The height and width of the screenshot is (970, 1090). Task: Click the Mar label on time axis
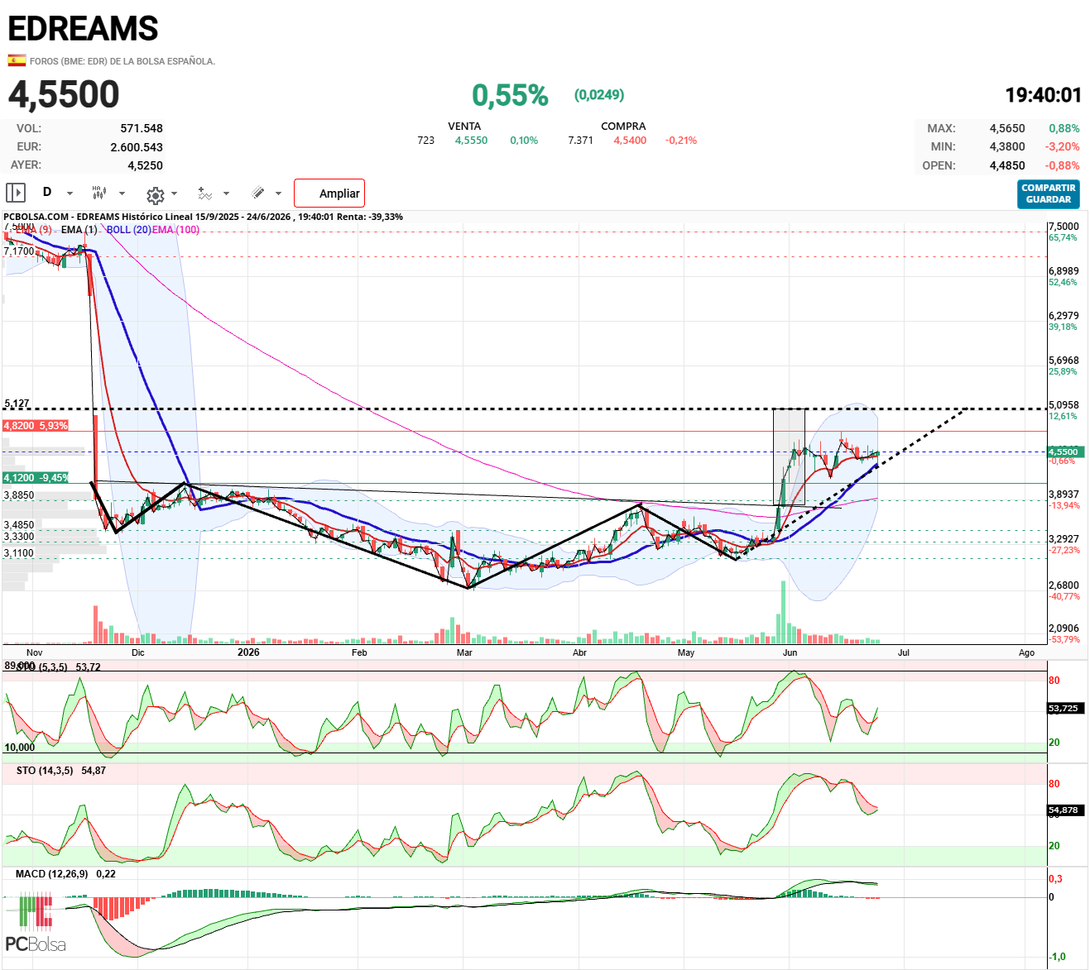point(464,652)
